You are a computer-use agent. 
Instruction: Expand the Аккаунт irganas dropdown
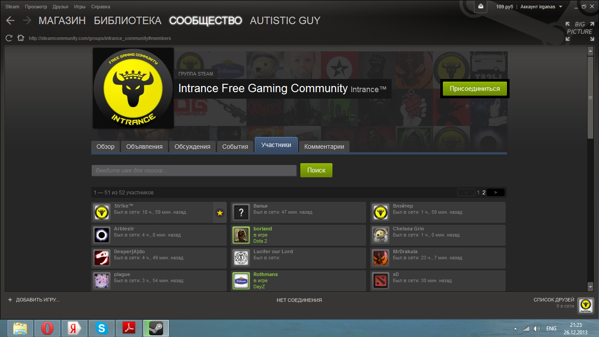541,7
